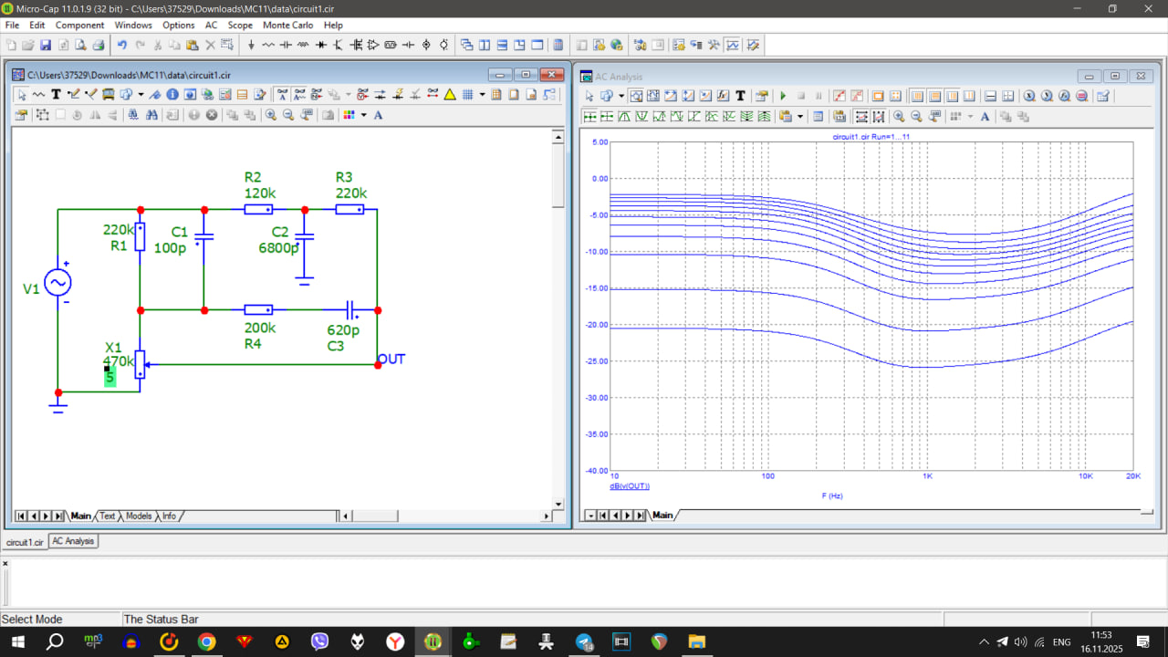1168x657 pixels.
Task: Click the Undo arrow icon
Action: pyautogui.click(x=121, y=45)
